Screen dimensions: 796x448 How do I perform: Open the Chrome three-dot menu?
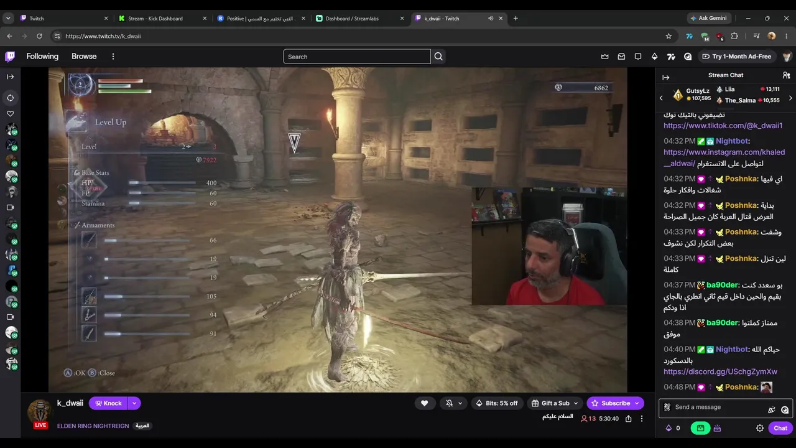(x=786, y=36)
